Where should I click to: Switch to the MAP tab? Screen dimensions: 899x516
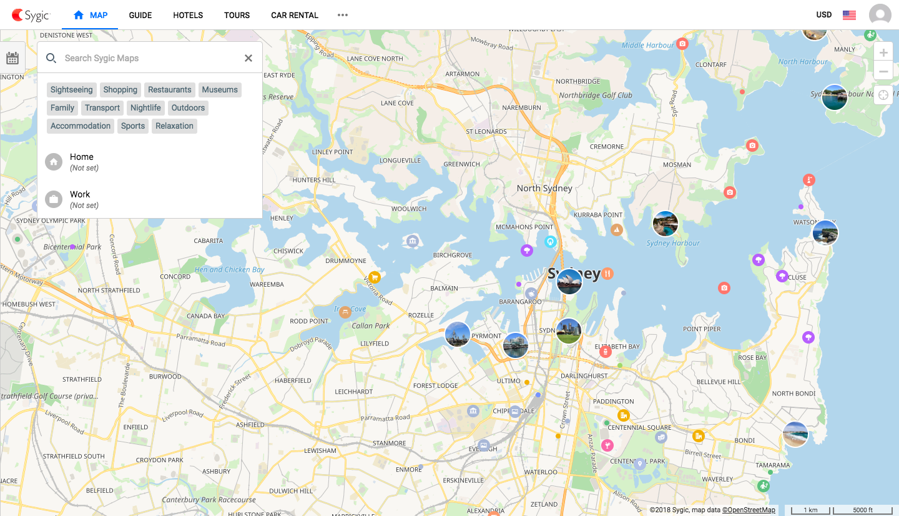click(91, 15)
